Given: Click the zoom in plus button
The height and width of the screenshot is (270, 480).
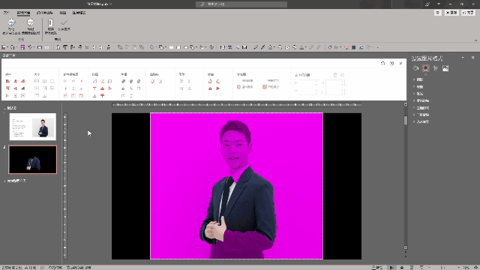Looking at the screenshot, I should tap(458, 268).
